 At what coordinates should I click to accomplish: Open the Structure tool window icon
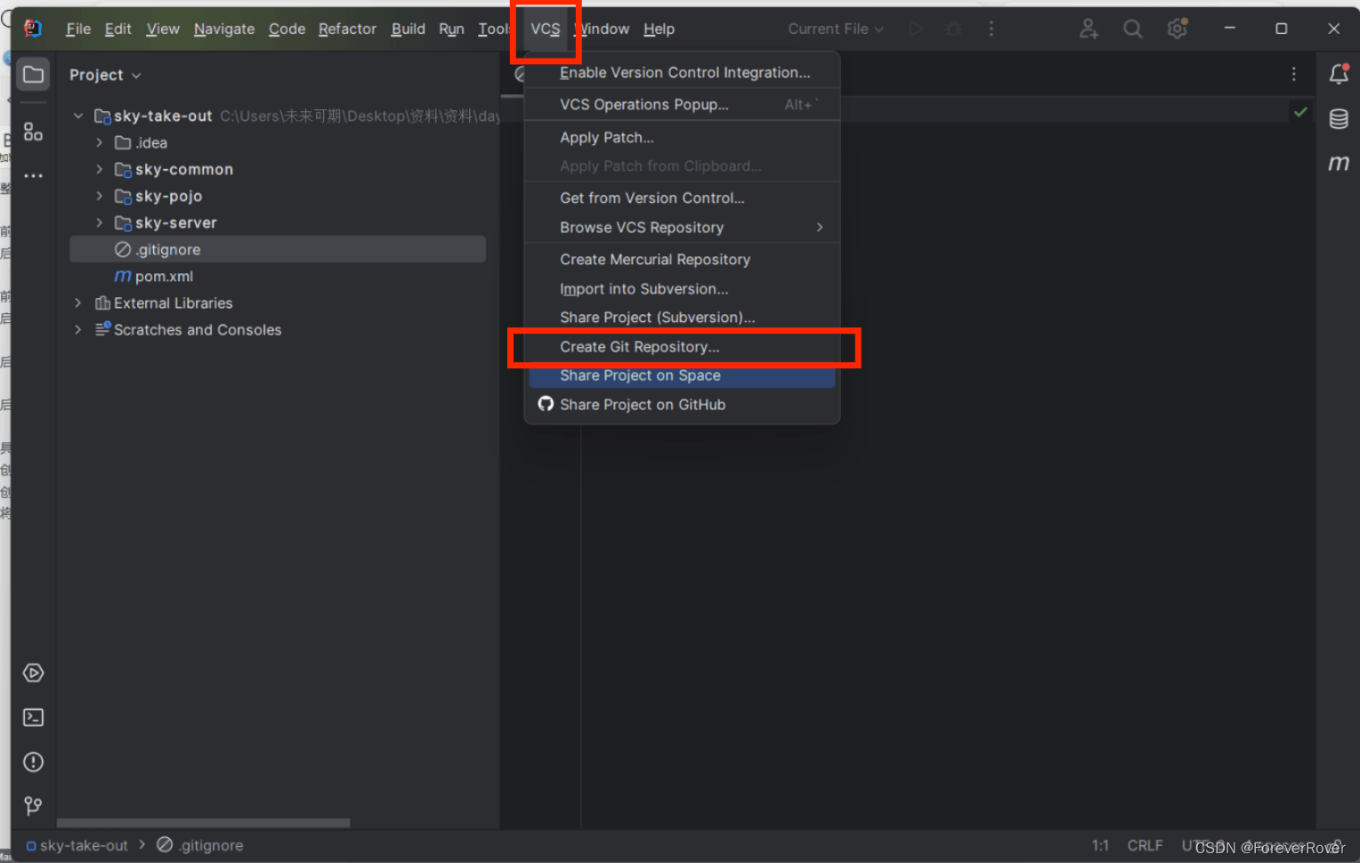33,132
